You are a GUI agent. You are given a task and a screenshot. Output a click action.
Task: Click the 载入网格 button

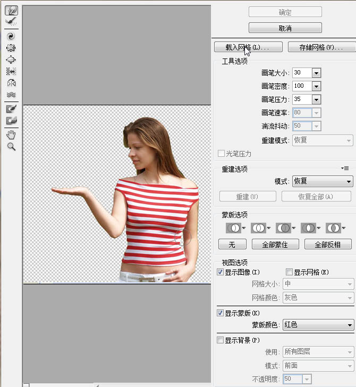[248, 47]
